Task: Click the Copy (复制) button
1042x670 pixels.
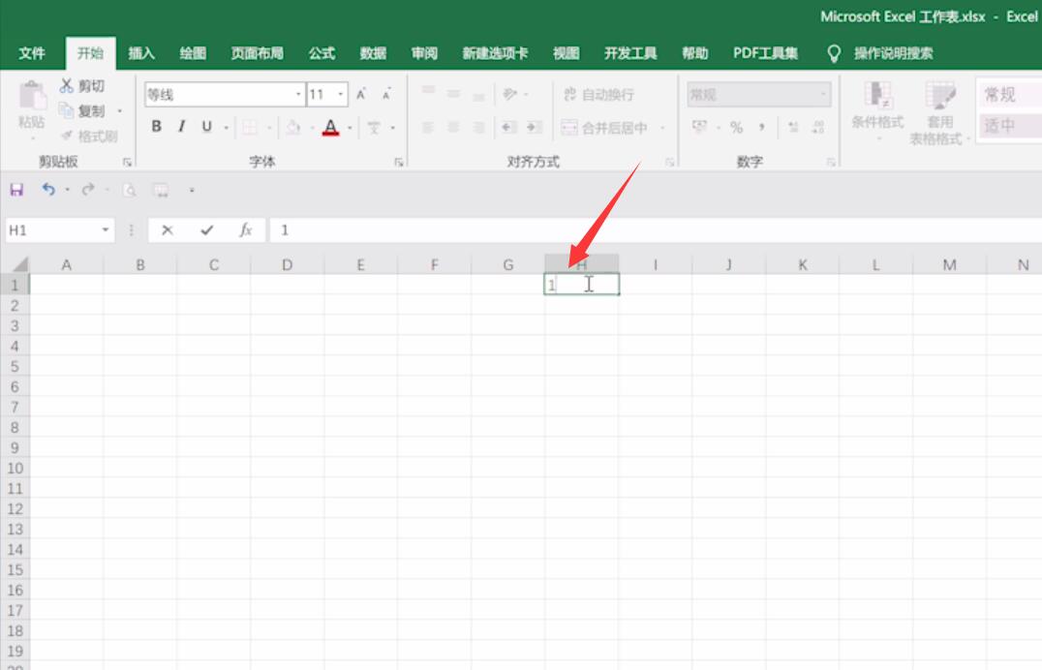Action: 82,110
